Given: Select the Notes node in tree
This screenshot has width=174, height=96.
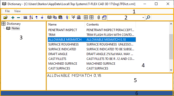Looking at the screenshot, I should (x=16, y=28).
